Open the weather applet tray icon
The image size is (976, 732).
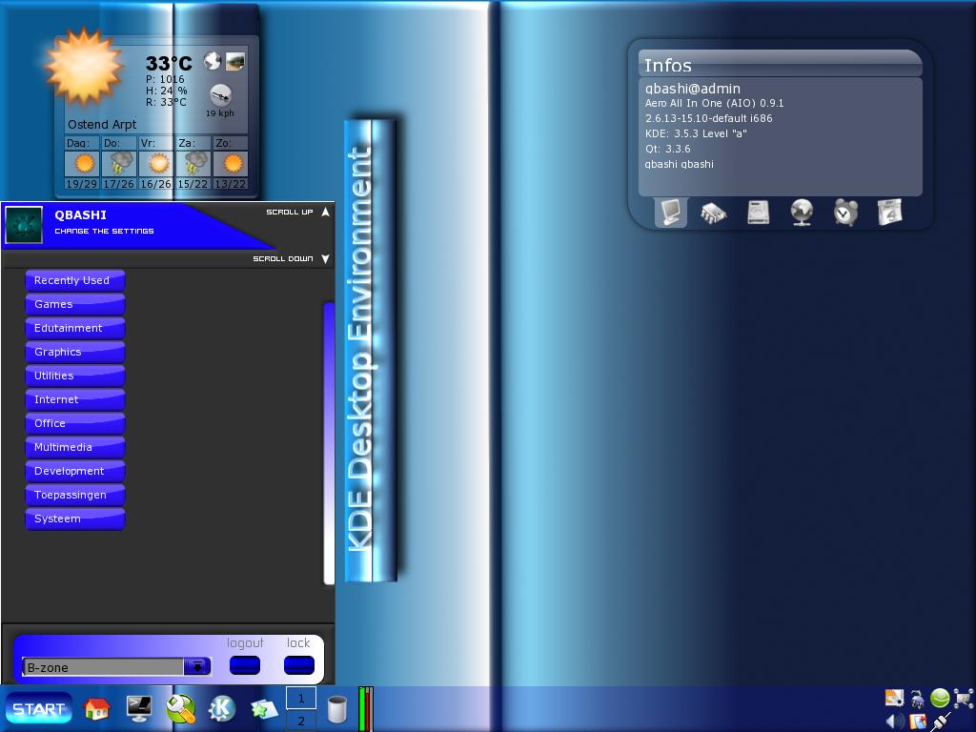894,698
